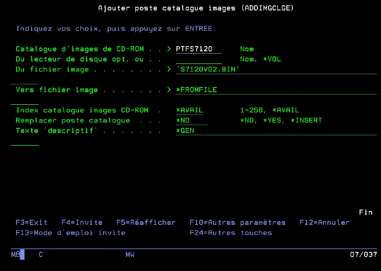Click the label 'Remplacer poste catalogue'
The image size is (381, 271).
click(73, 120)
